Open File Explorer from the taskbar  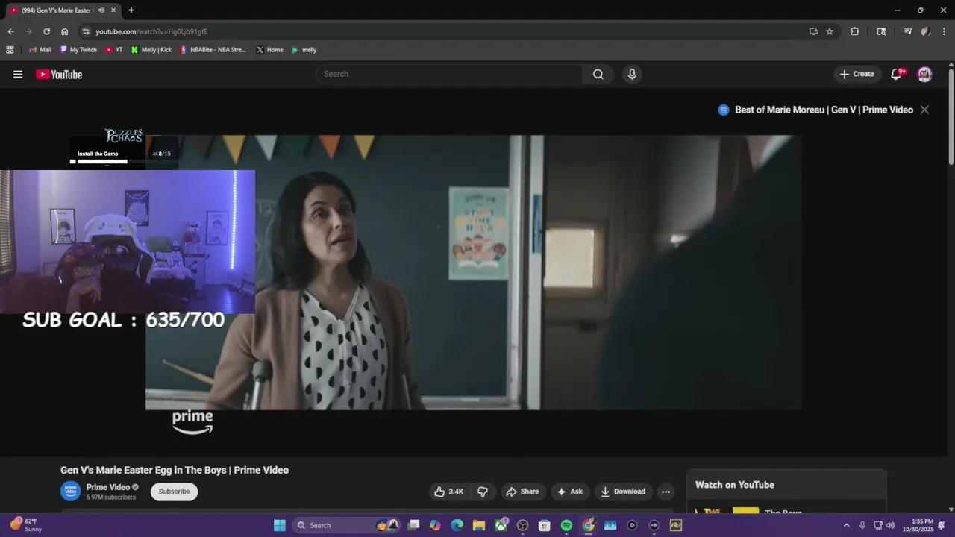(479, 525)
